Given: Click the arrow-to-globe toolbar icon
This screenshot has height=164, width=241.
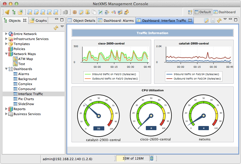Looking at the screenshot, I should (107, 12).
